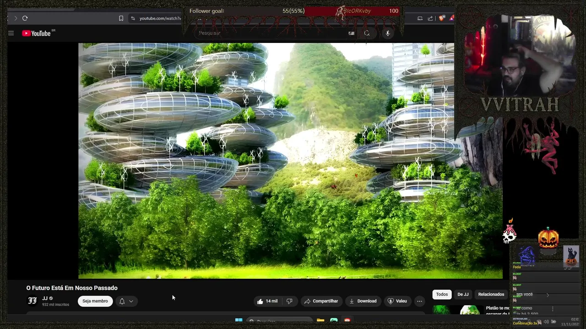
Task: Reload the YouTube page
Action: [25, 18]
